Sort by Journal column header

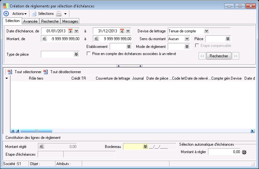[138, 78]
